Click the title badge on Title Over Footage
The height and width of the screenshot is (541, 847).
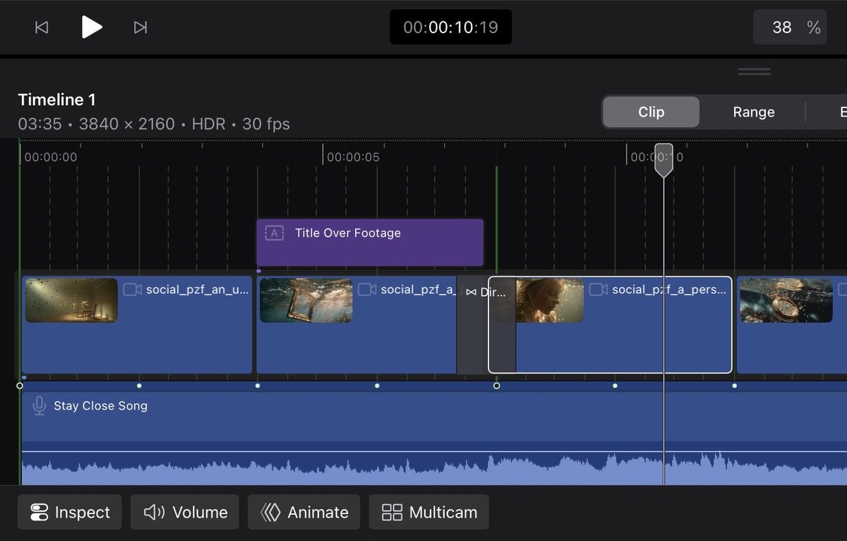coord(274,232)
